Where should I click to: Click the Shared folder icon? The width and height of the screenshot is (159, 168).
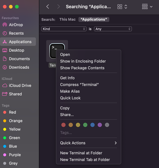click(x=5, y=94)
